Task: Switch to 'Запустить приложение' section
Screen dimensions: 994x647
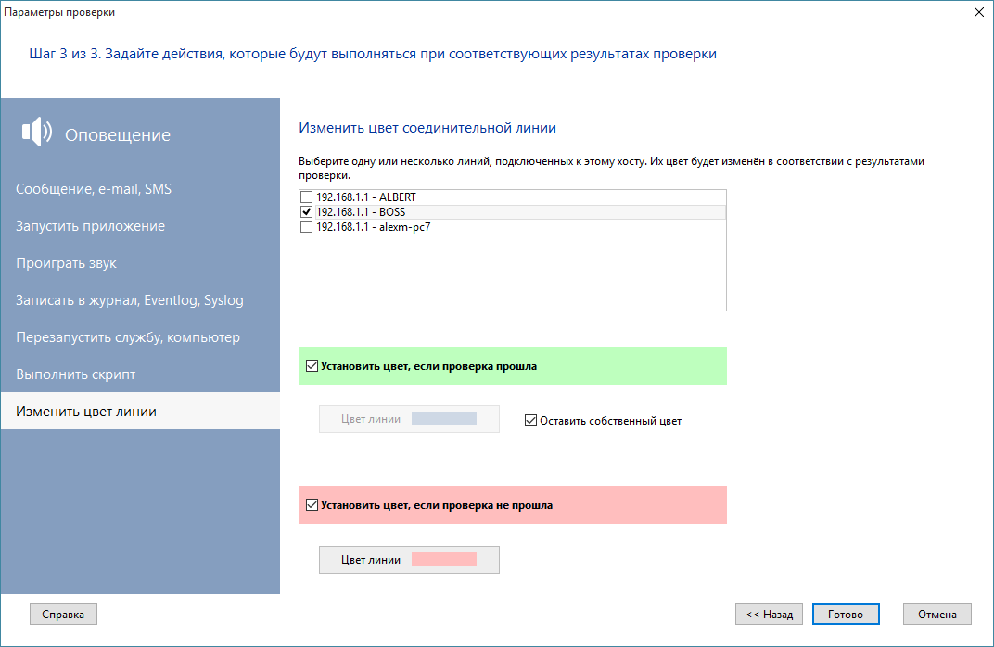Action: [91, 226]
